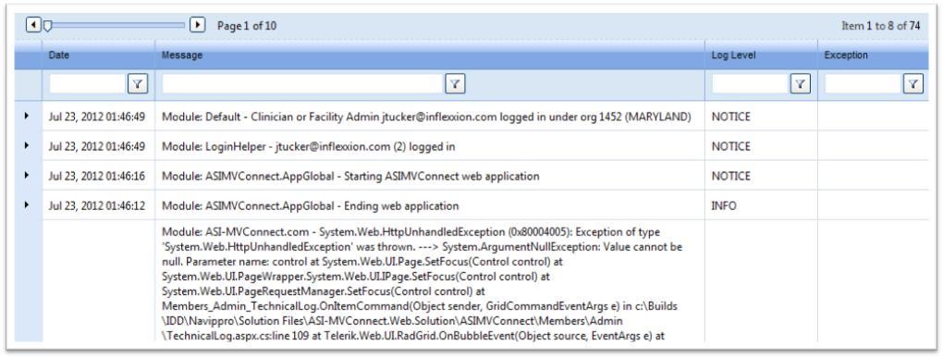Expand the Ending web application row
Screen dimensions: 943x358
point(27,205)
